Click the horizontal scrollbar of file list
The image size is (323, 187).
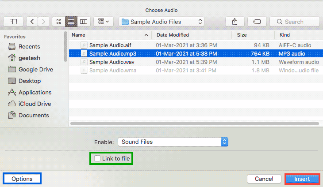195,123
